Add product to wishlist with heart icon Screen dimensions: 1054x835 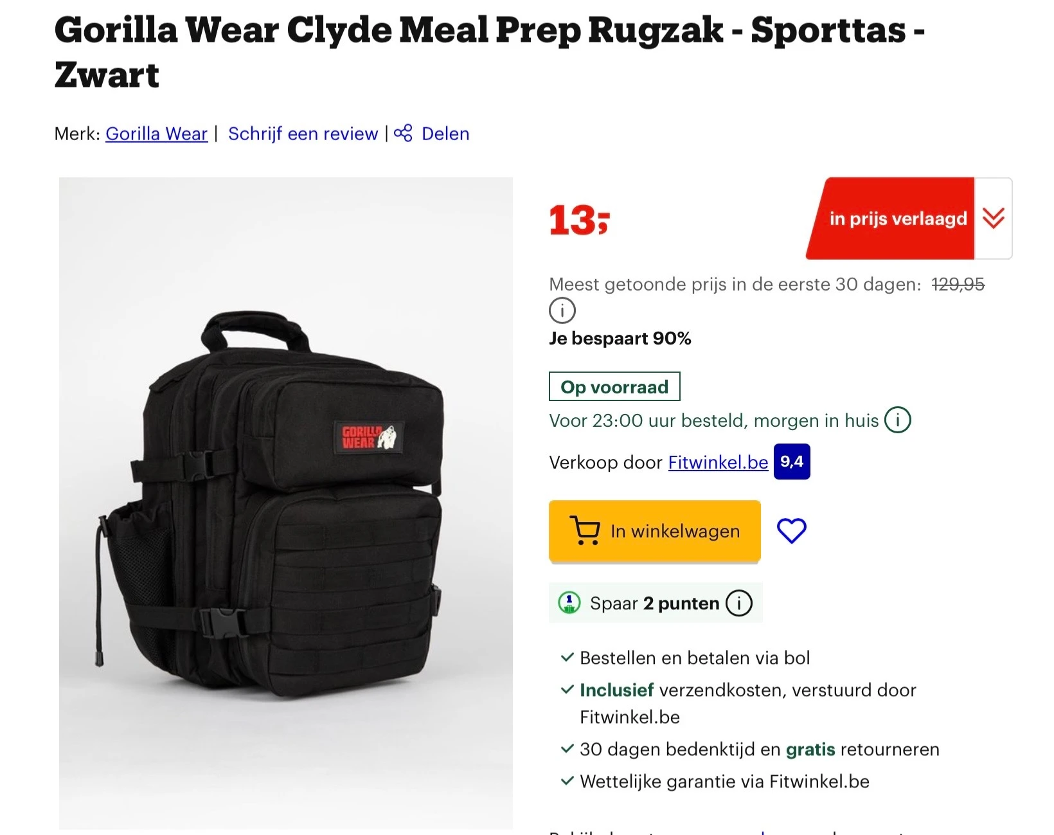point(791,531)
